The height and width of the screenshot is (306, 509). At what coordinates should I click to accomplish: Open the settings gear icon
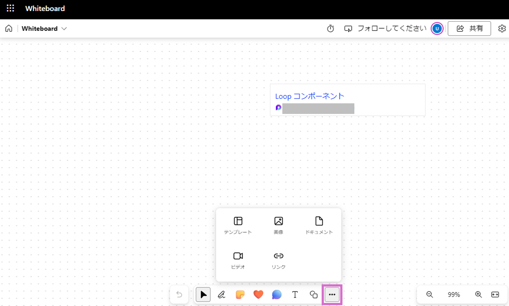tap(502, 29)
